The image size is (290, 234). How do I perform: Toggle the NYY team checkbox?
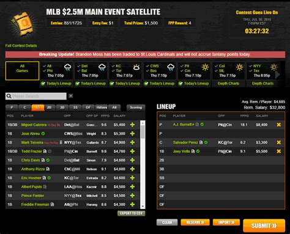click(251, 66)
